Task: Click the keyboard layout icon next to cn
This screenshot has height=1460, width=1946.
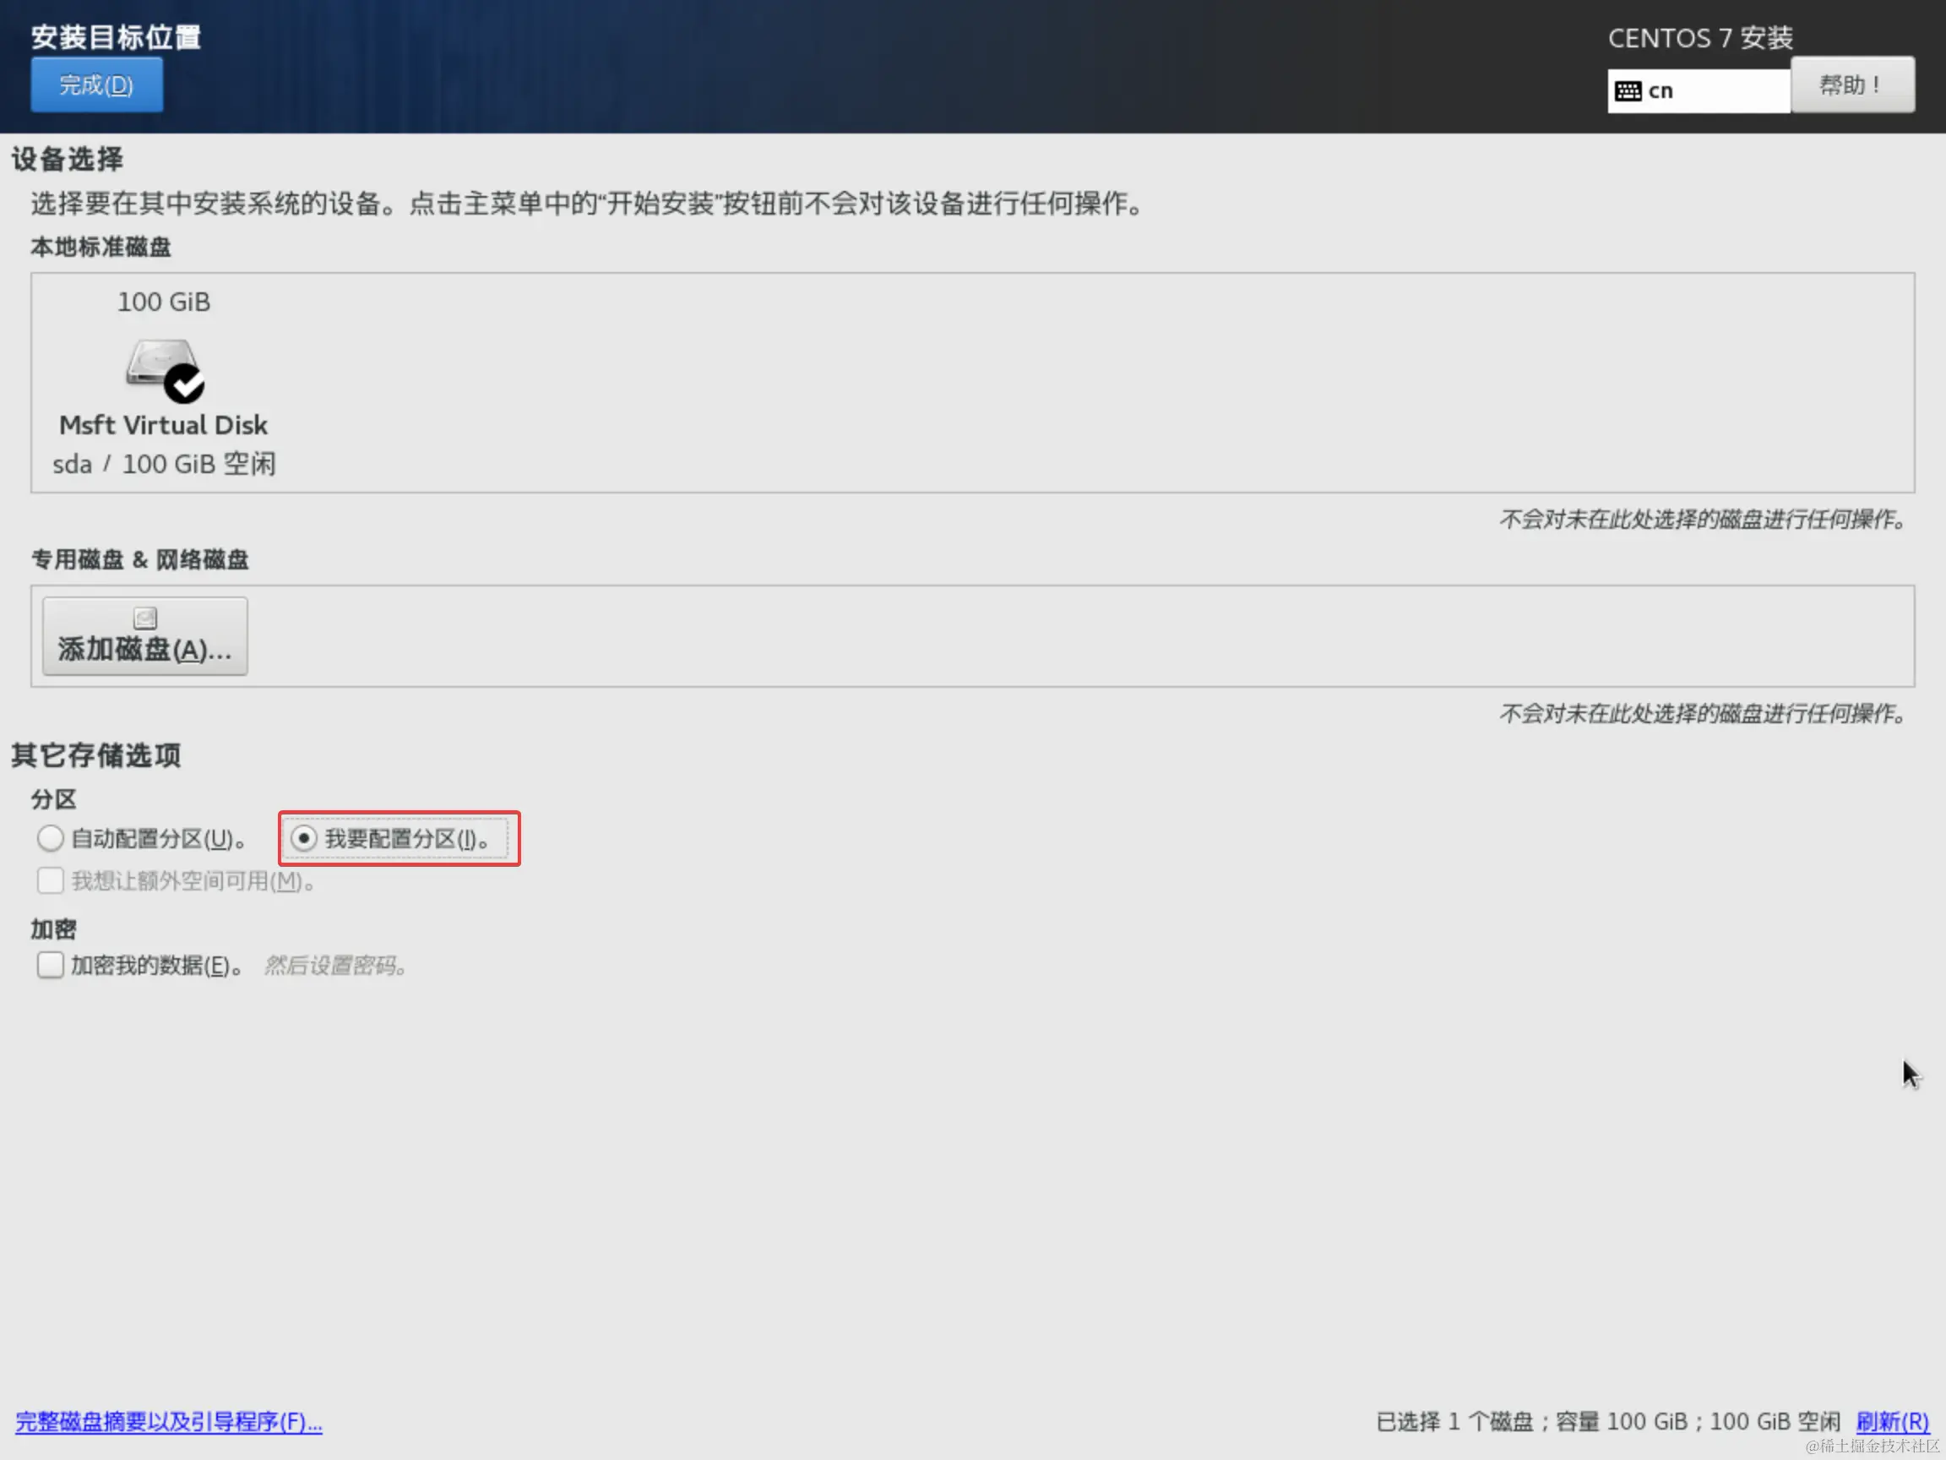Action: [1628, 91]
